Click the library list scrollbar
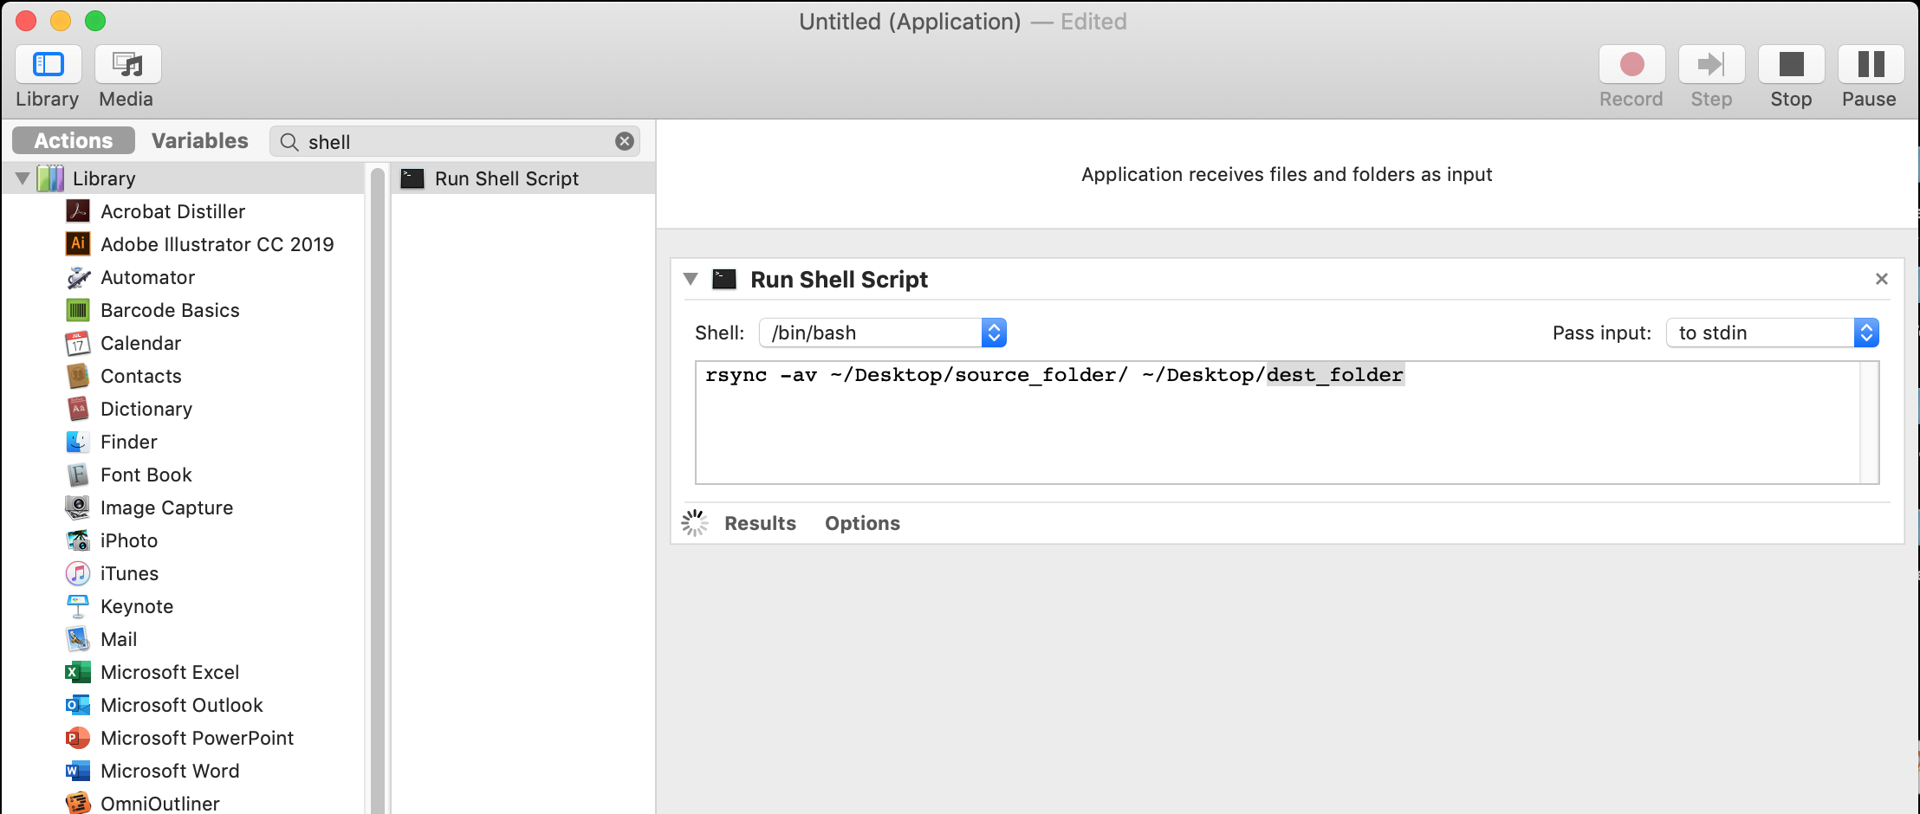This screenshot has width=1920, height=814. coord(378,489)
